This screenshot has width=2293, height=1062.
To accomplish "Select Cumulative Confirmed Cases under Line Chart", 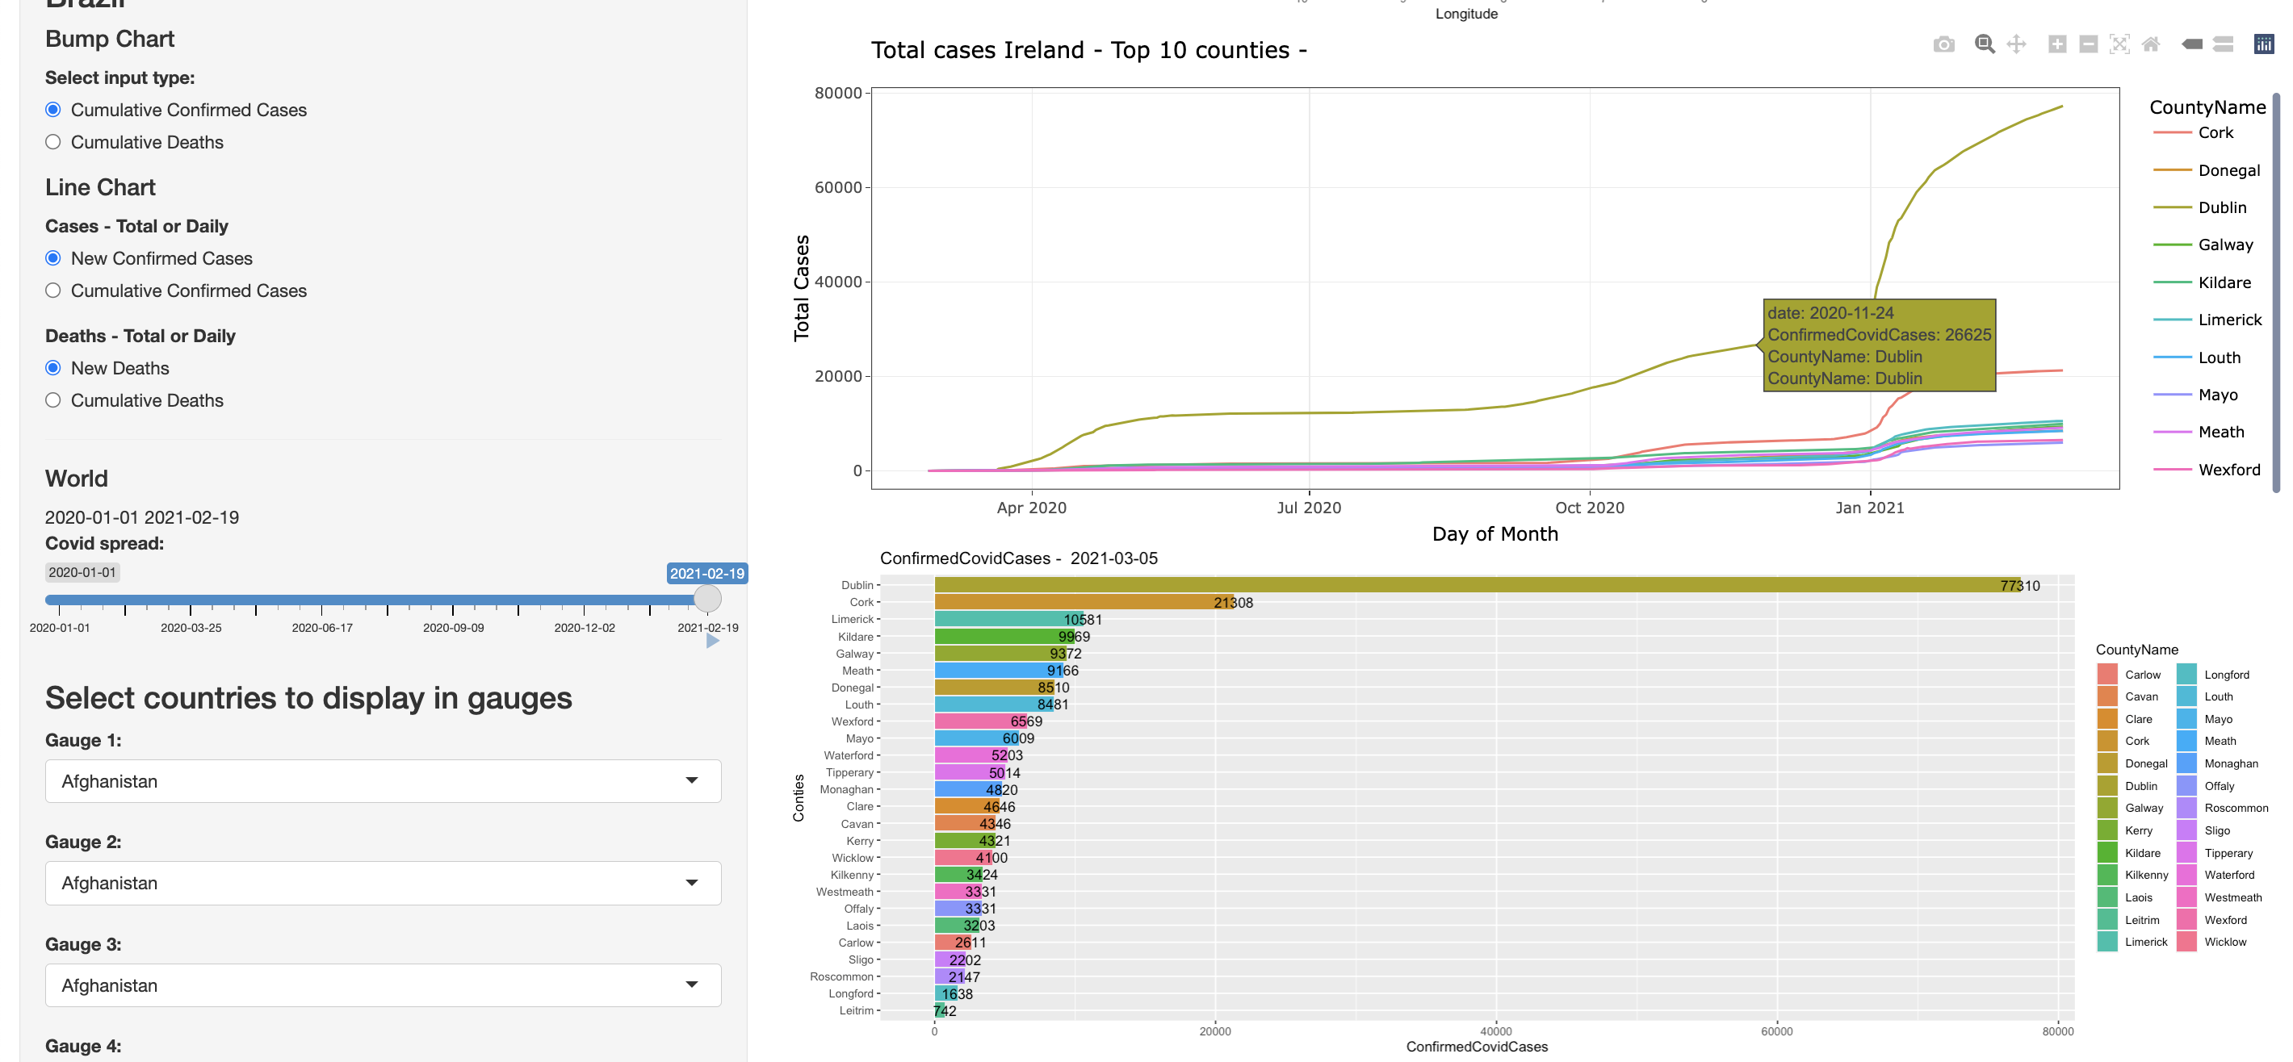I will coord(53,291).
